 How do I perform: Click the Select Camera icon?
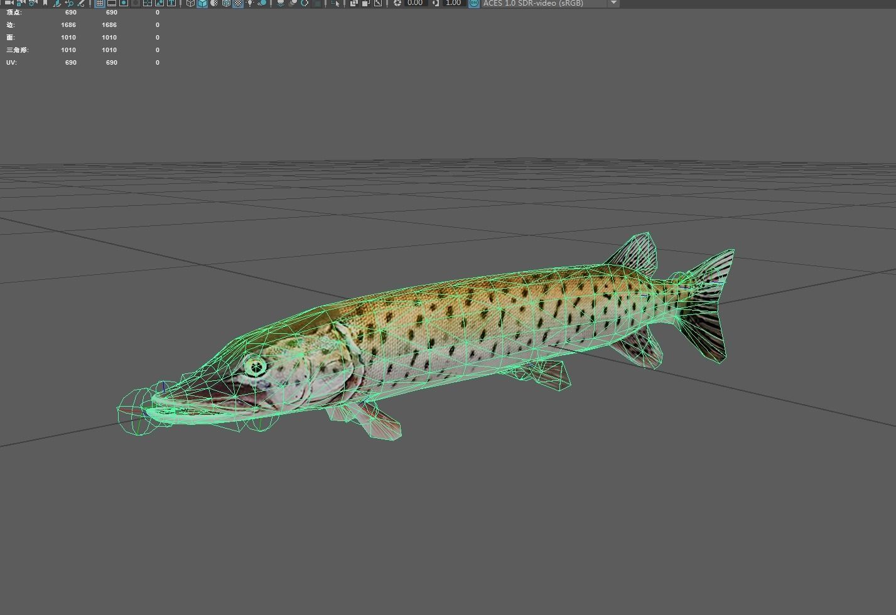point(9,3)
